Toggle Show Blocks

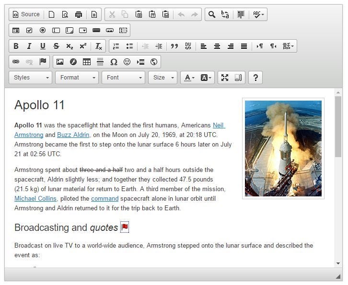238,78
